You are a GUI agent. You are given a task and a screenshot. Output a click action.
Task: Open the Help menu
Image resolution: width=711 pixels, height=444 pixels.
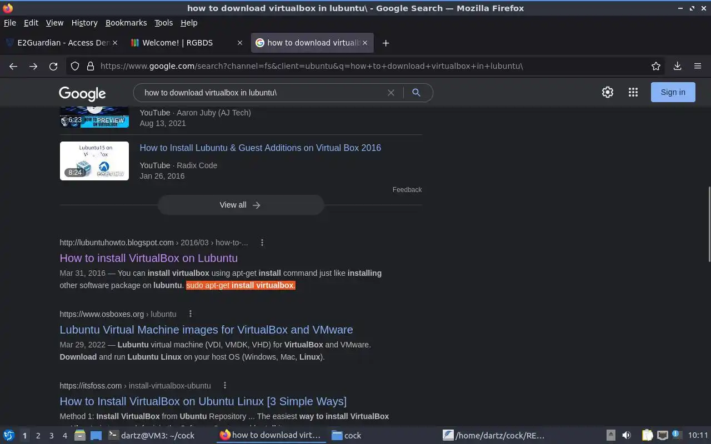(189, 23)
